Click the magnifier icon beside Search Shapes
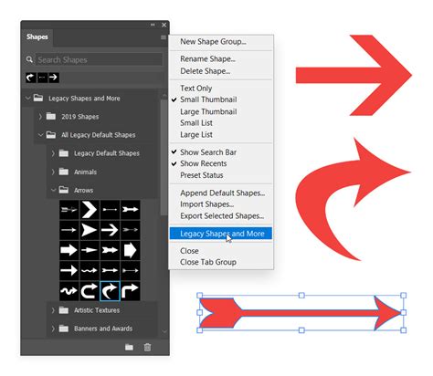Screen dimensions: 433x376 pos(29,59)
